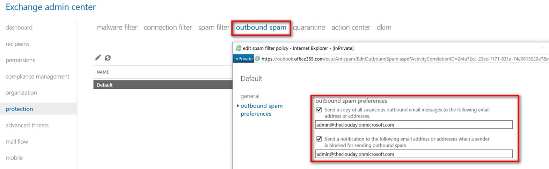Go to the quarantine tab
This screenshot has width=549, height=169.
coord(309,27)
